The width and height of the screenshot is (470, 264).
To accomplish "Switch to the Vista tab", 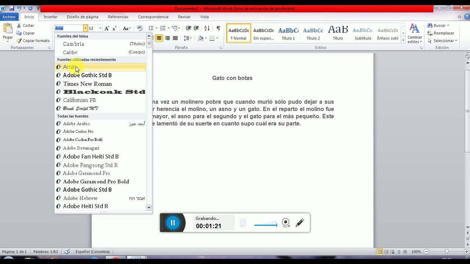I will click(x=205, y=17).
